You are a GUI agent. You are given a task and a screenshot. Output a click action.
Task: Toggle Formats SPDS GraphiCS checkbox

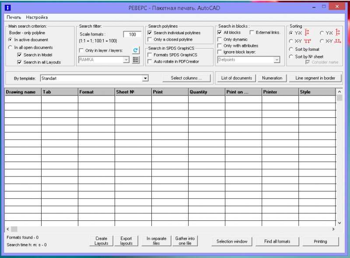[150, 55]
